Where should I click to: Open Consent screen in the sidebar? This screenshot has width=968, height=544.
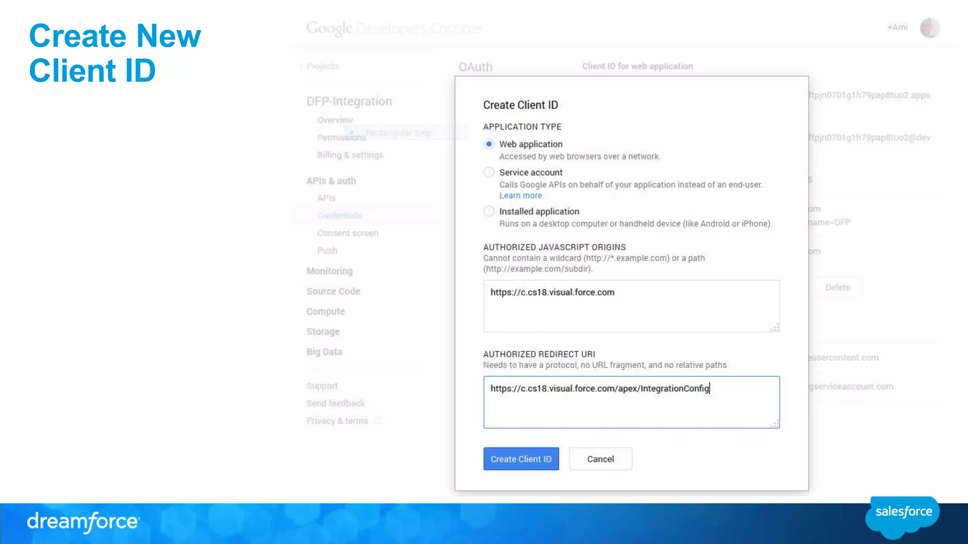tap(347, 233)
